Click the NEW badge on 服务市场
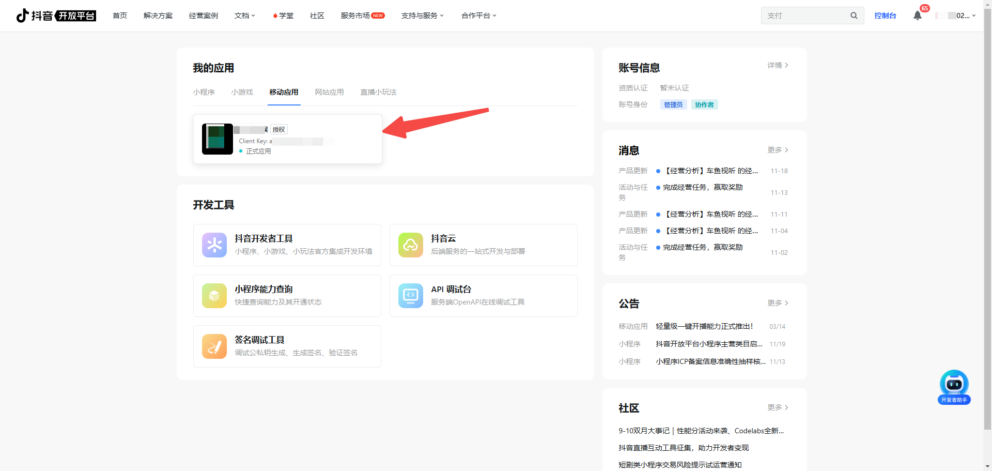 pyautogui.click(x=378, y=16)
